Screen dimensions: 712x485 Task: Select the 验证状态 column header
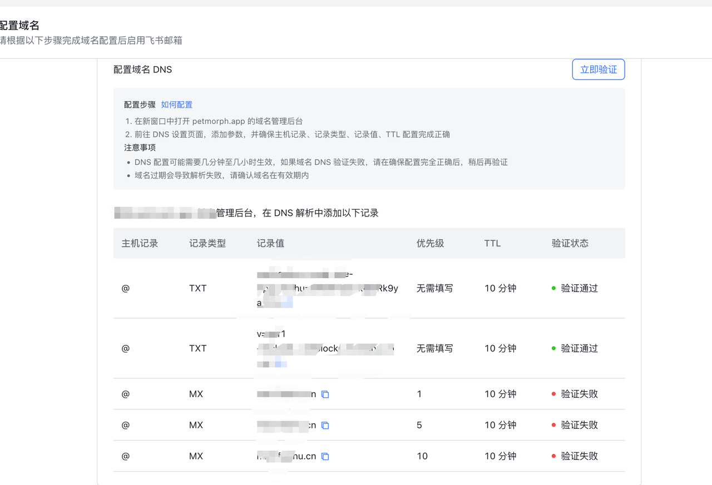coord(570,243)
